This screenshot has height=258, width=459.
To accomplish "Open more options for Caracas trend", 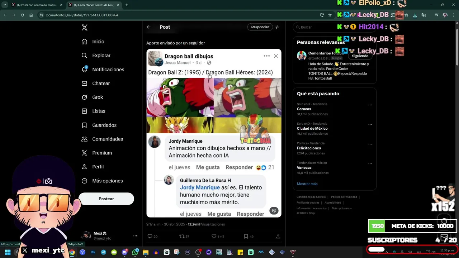I will 370,105.
